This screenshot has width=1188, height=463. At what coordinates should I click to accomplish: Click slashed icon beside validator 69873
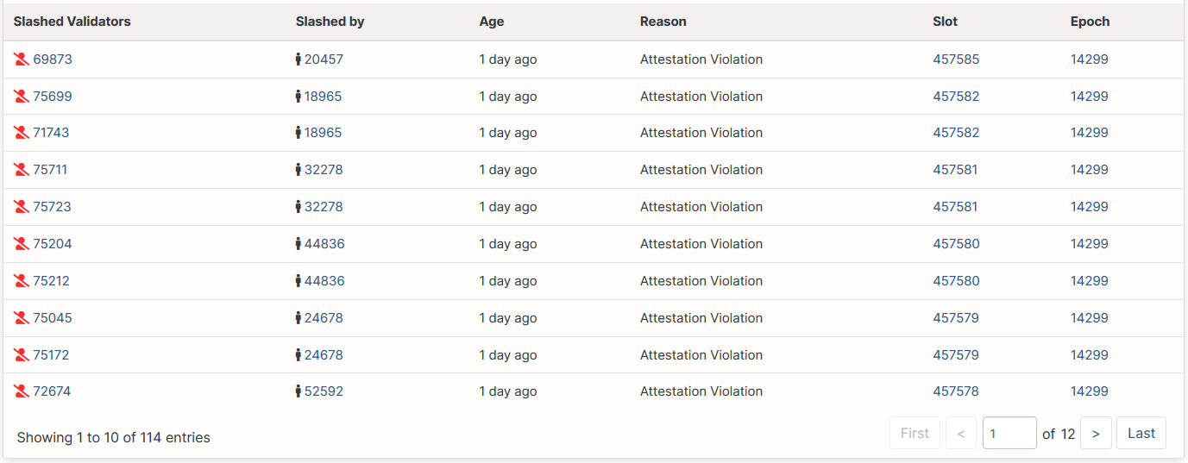point(22,59)
